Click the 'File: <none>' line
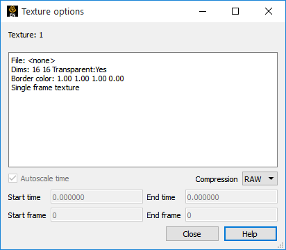The width and height of the screenshot is (286, 250). [33, 60]
